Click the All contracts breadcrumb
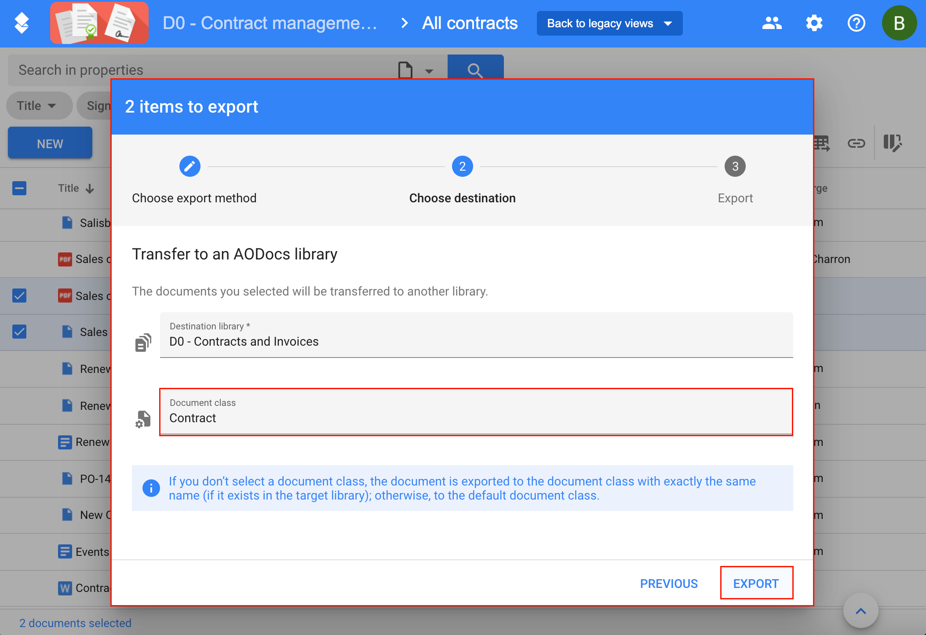926x635 pixels. click(x=470, y=23)
